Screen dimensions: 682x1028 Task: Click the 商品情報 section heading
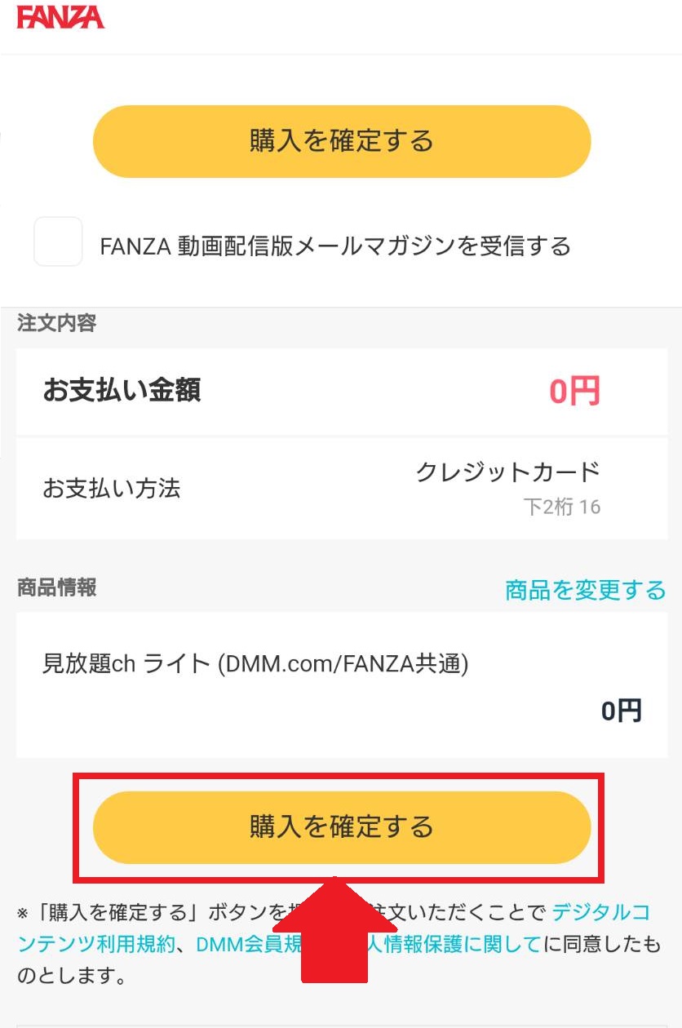pyautogui.click(x=56, y=587)
